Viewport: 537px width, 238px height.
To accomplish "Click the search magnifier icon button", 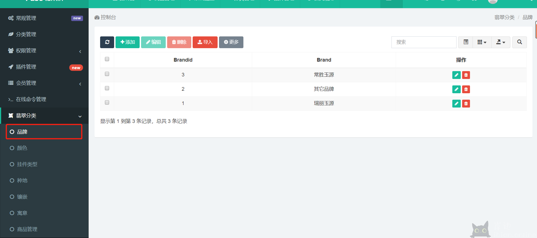I will coord(519,42).
